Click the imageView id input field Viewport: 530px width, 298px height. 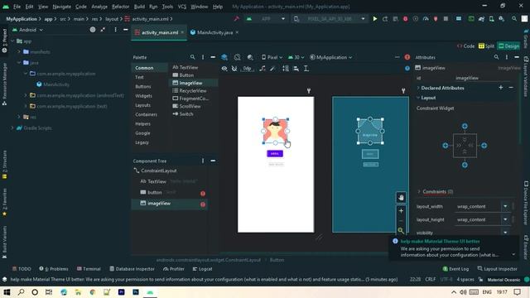point(484,78)
